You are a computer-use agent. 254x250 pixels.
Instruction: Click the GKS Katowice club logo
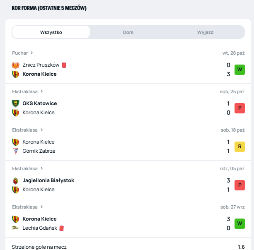click(x=16, y=103)
